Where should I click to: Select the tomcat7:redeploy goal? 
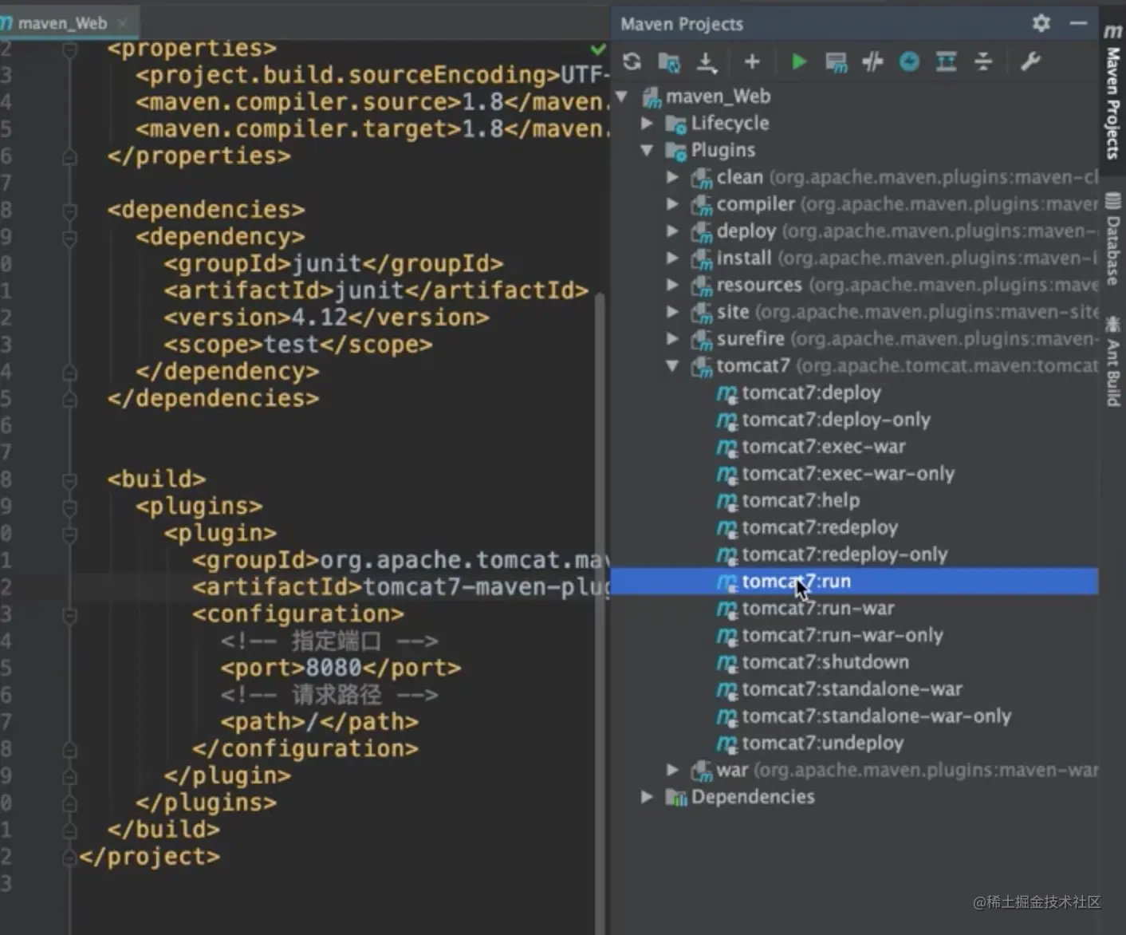click(820, 527)
